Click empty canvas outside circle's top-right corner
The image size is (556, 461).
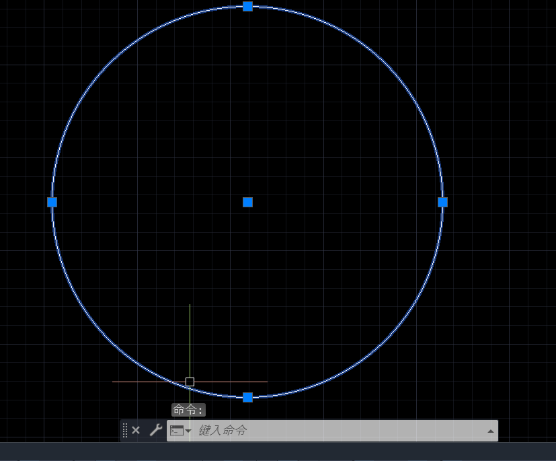[511, 34]
